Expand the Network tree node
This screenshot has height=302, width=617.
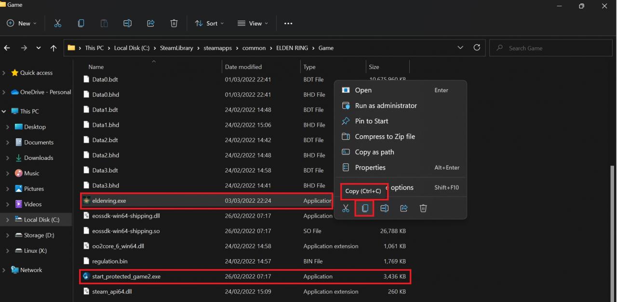[4, 270]
